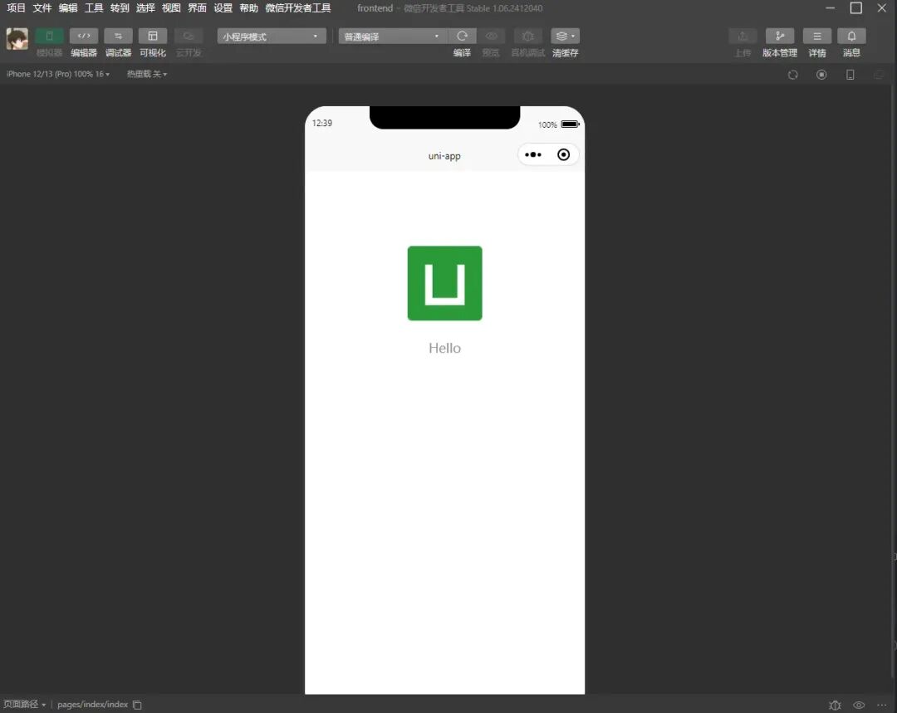Open the 界面 menu

pos(197,8)
